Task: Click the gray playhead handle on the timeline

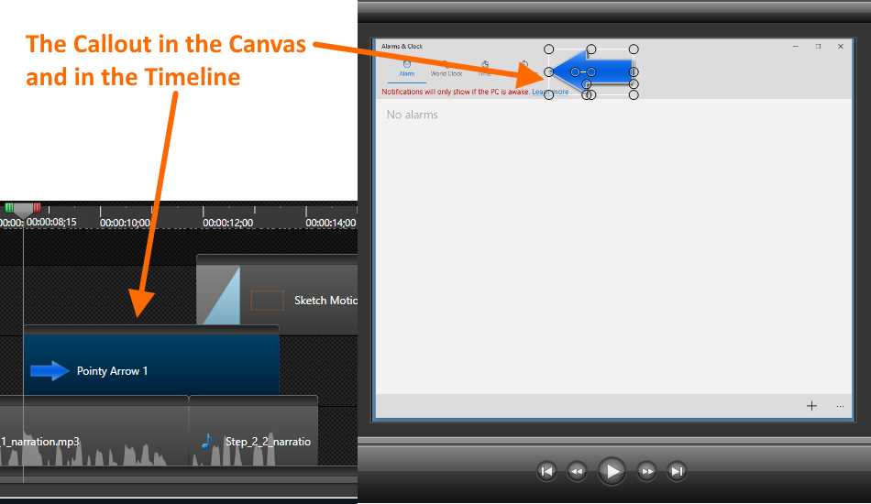Action: 23,211
